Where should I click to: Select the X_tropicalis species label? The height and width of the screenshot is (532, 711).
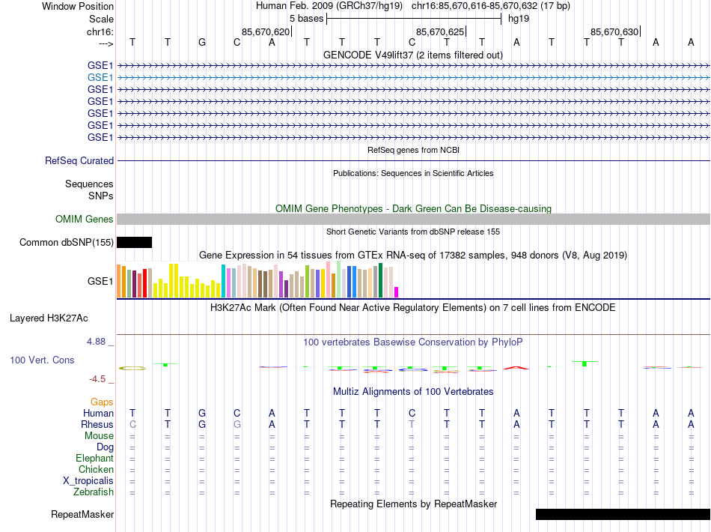point(88,481)
